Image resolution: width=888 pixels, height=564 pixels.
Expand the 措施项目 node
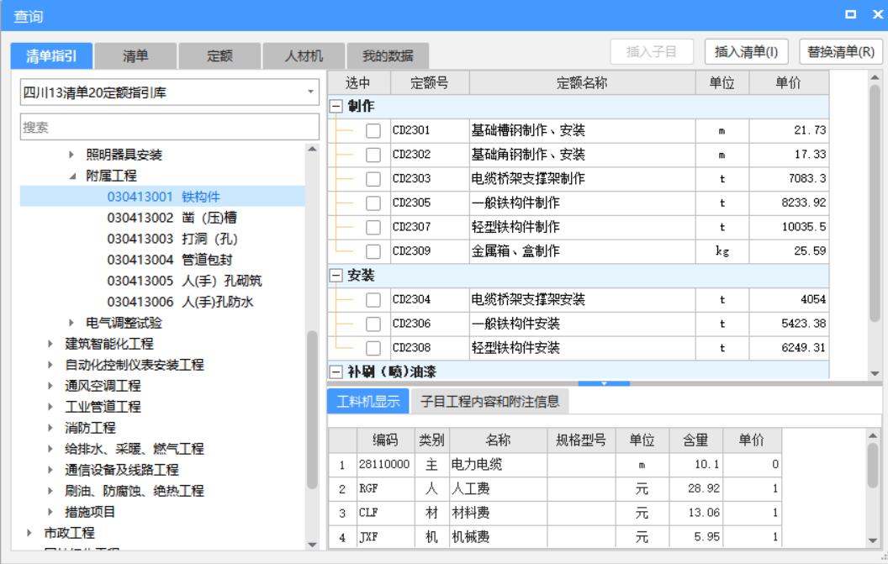coord(50,512)
